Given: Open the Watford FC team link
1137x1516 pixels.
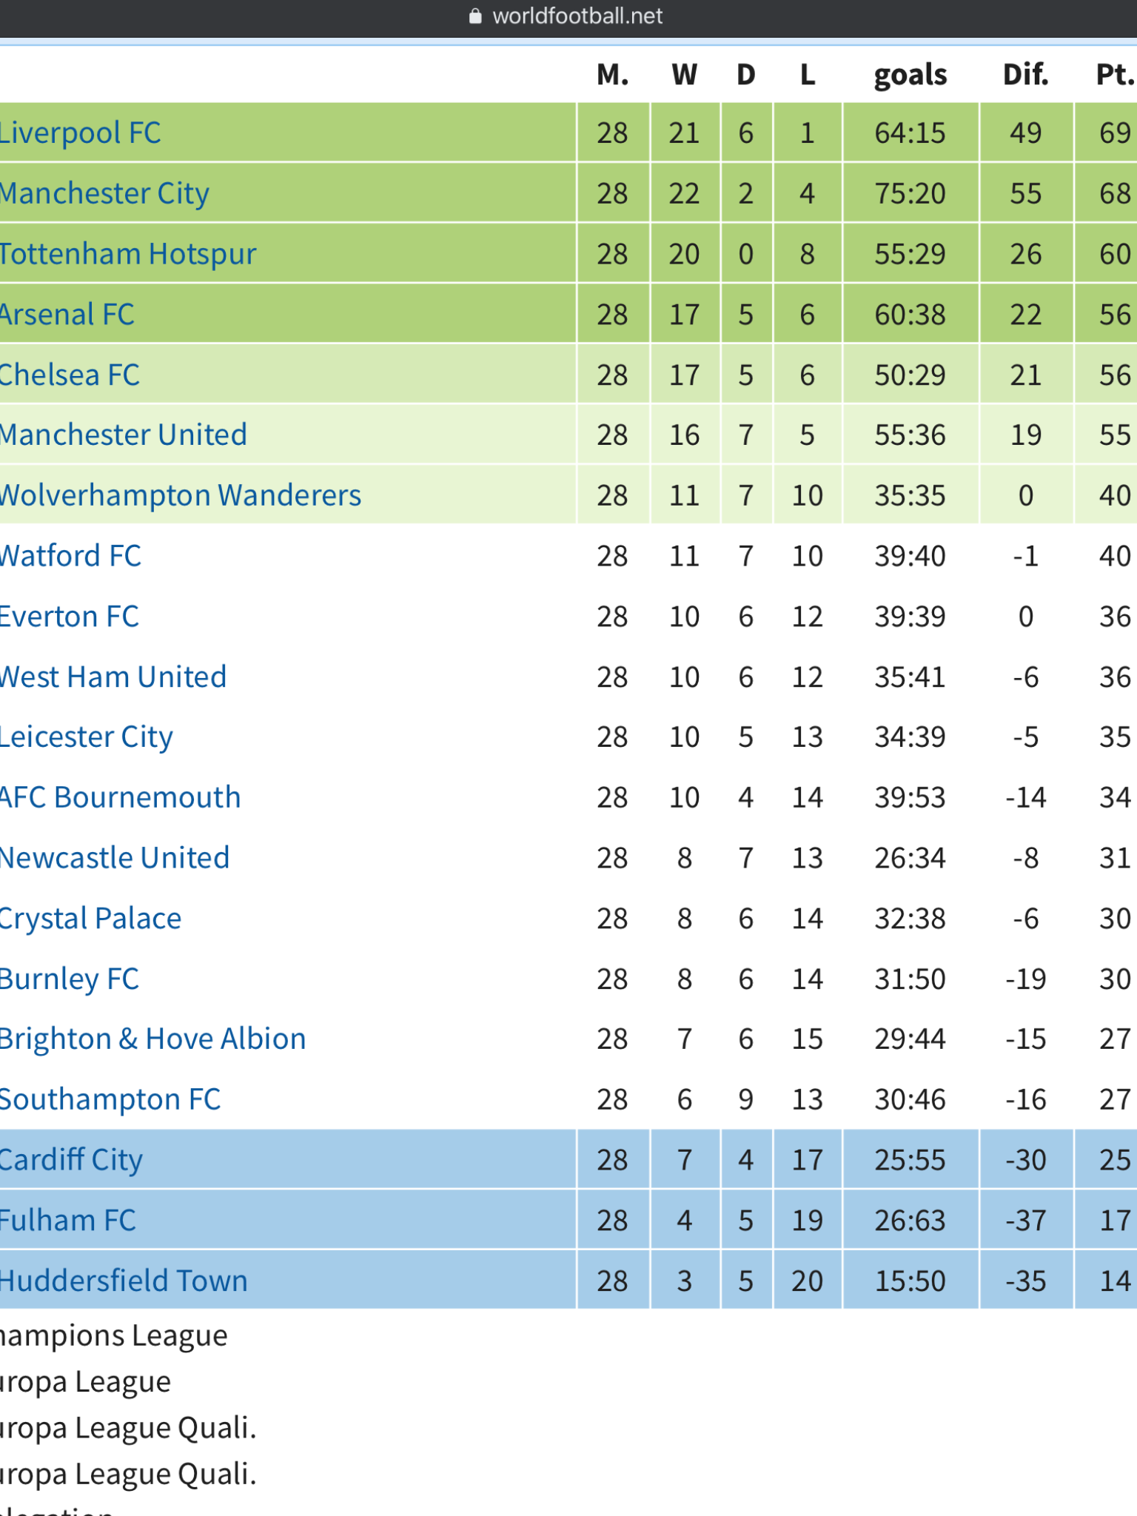Looking at the screenshot, I should [70, 557].
